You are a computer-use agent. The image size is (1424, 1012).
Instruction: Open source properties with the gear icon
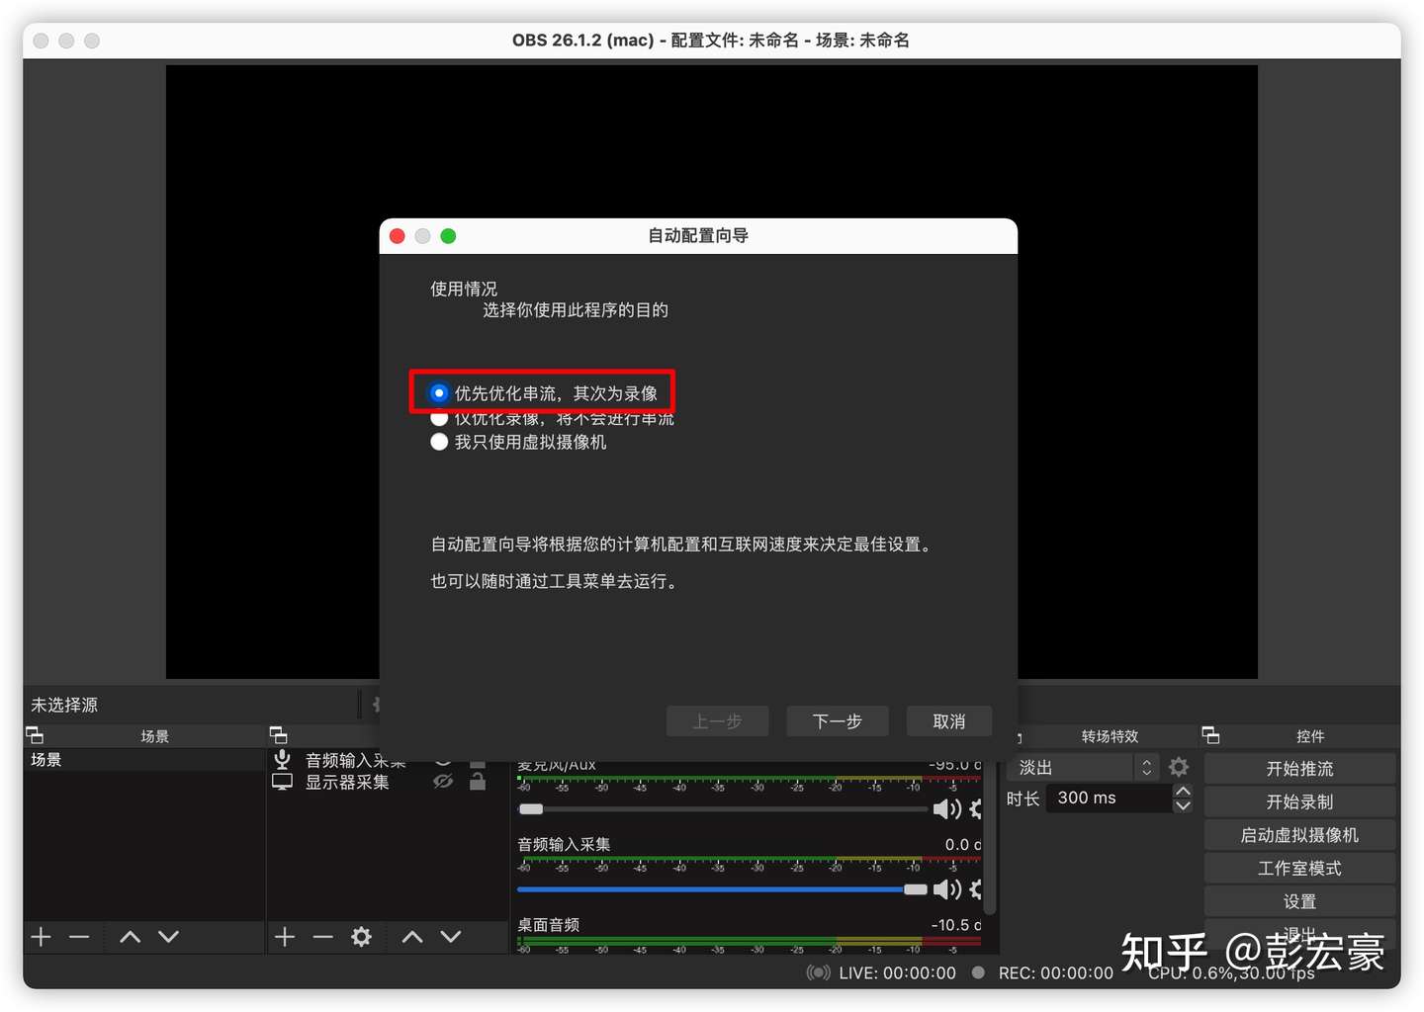tap(361, 937)
